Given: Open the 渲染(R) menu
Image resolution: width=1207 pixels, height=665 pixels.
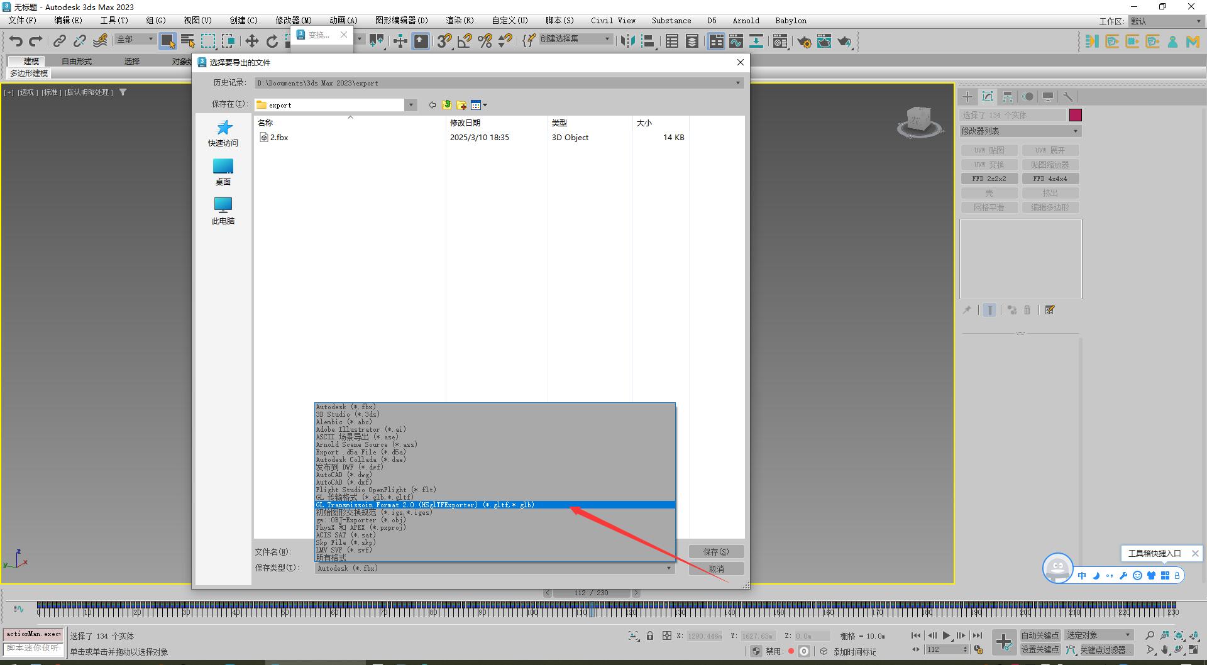Looking at the screenshot, I should pyautogui.click(x=459, y=20).
